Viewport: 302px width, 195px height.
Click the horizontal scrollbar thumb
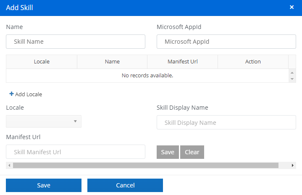145,166
